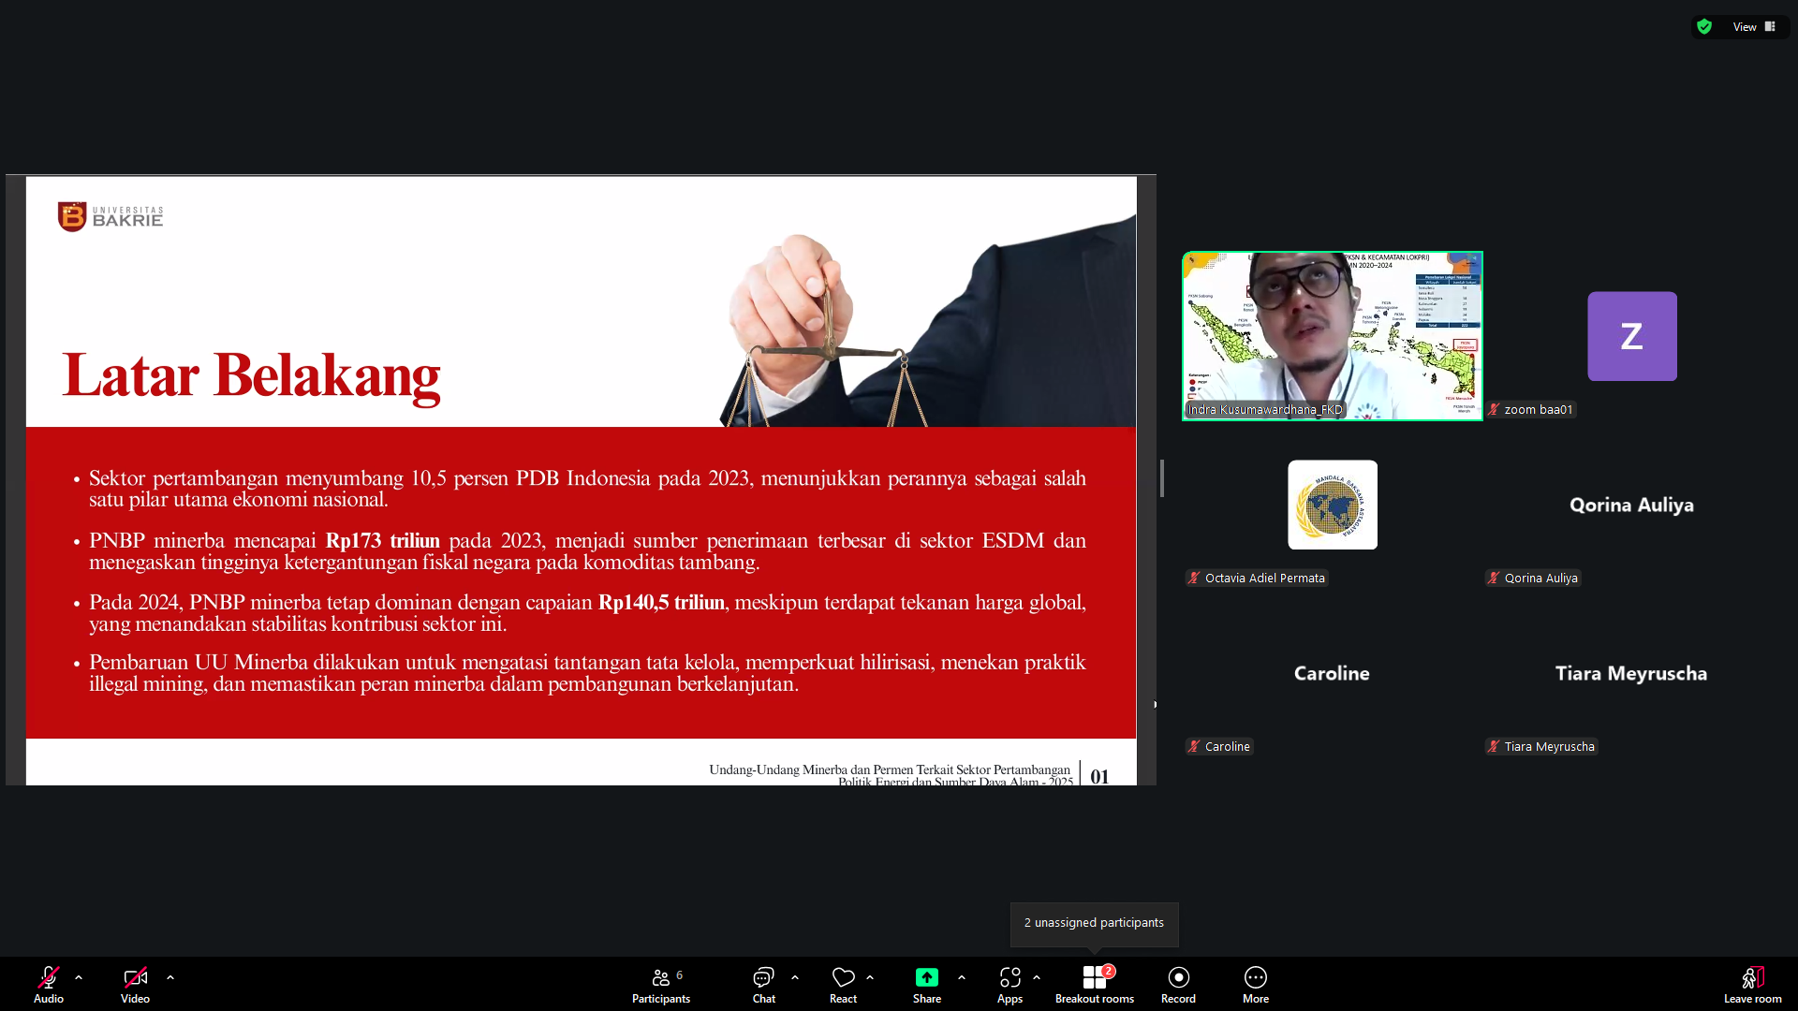Start recording with the Record button
The image size is (1798, 1011).
[1178, 984]
